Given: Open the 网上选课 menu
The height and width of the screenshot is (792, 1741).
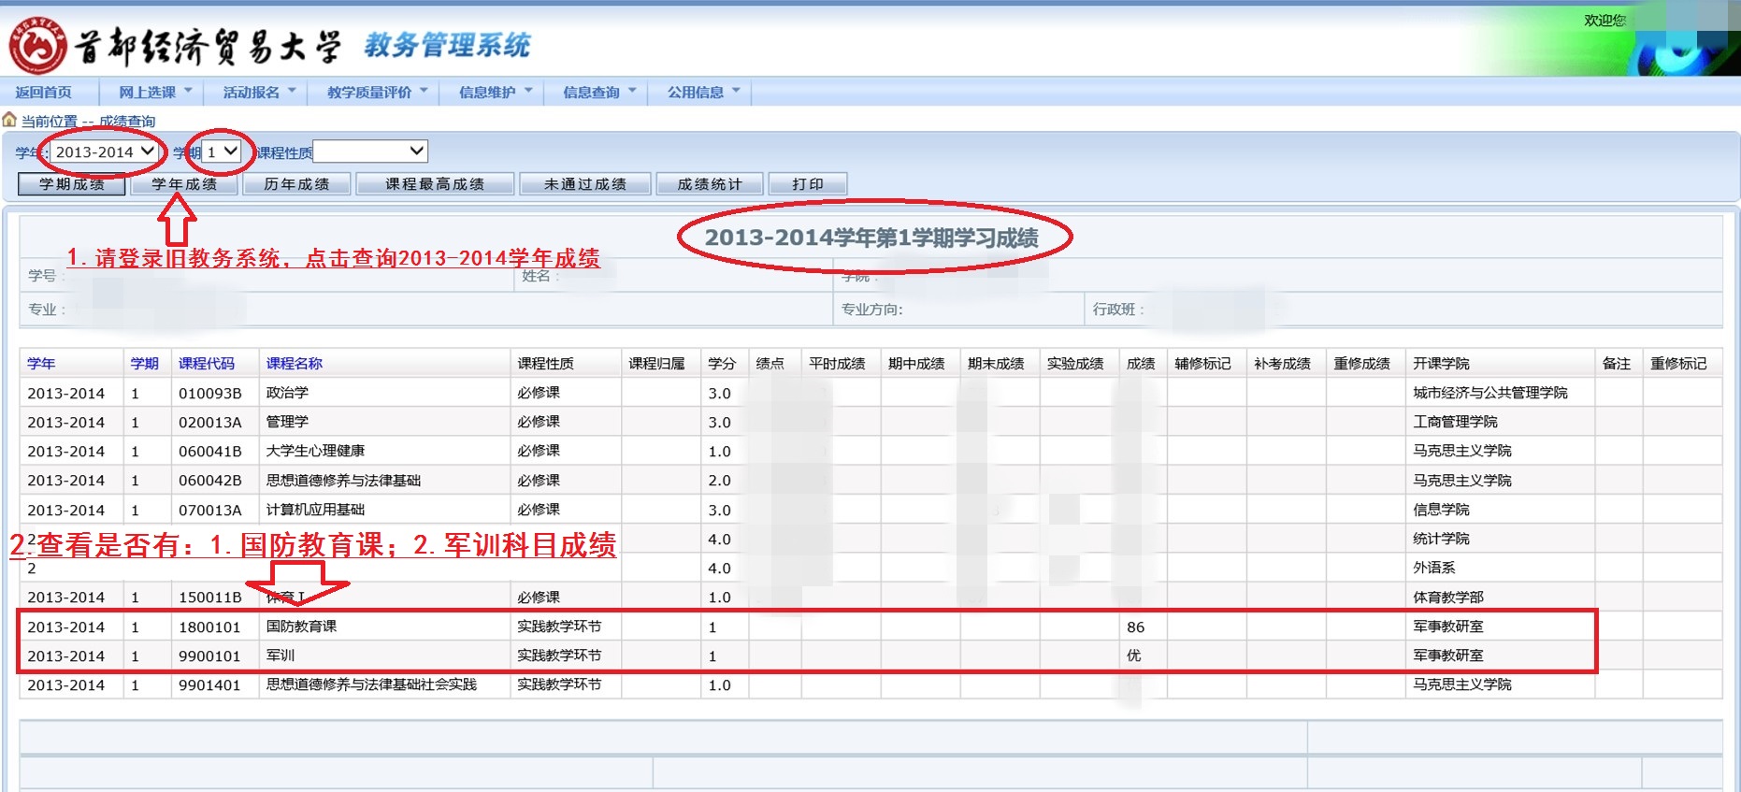Looking at the screenshot, I should [154, 92].
